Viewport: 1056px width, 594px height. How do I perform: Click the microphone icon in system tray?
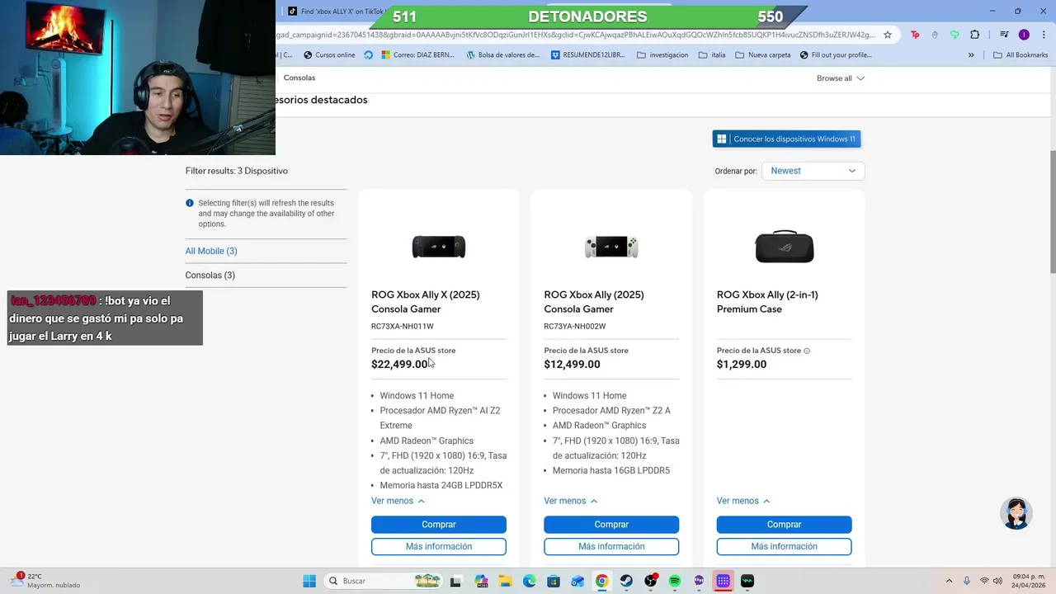967,581
